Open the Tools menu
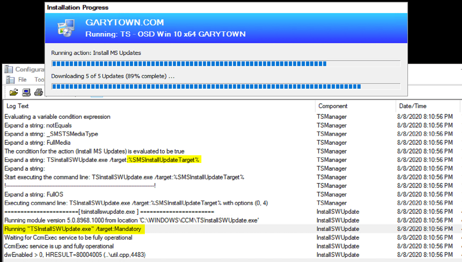Image resolution: width=462 pixels, height=262 pixels. coord(40,80)
